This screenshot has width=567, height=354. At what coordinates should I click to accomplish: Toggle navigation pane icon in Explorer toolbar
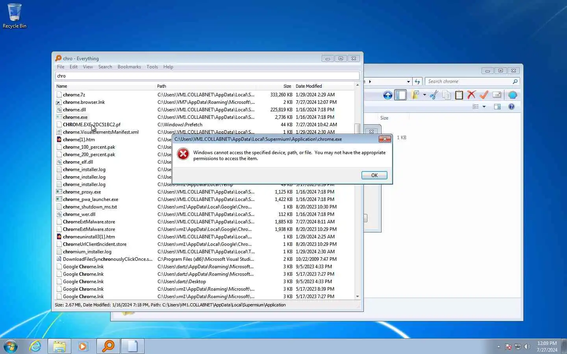pos(400,95)
